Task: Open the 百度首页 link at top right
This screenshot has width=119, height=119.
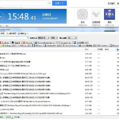Action: click(x=111, y=3)
